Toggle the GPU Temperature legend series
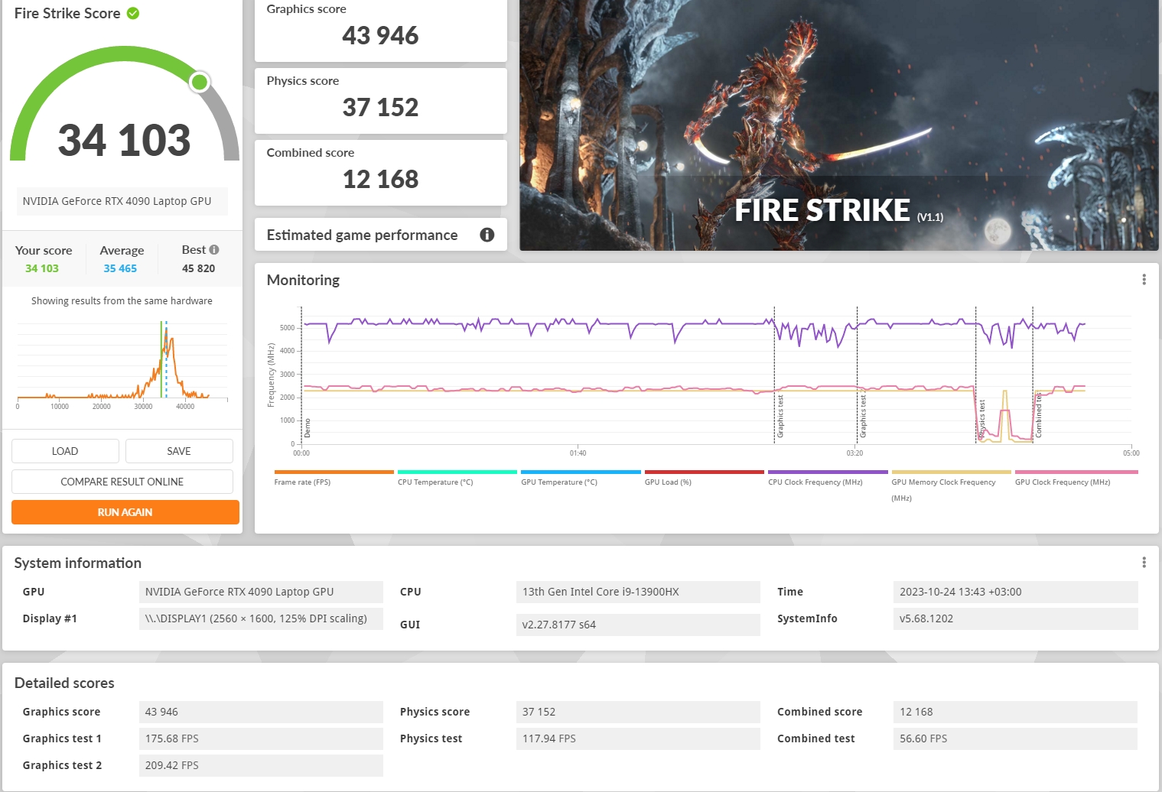Image resolution: width=1162 pixels, height=792 pixels. [559, 482]
